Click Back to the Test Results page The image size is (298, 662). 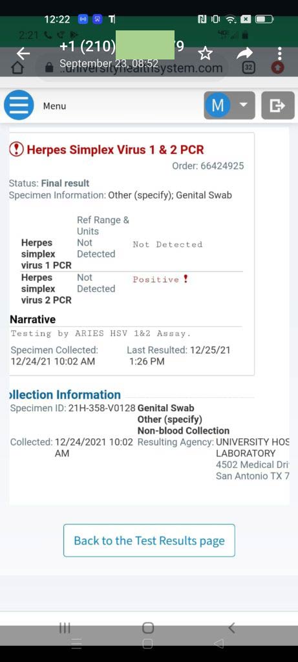[149, 540]
